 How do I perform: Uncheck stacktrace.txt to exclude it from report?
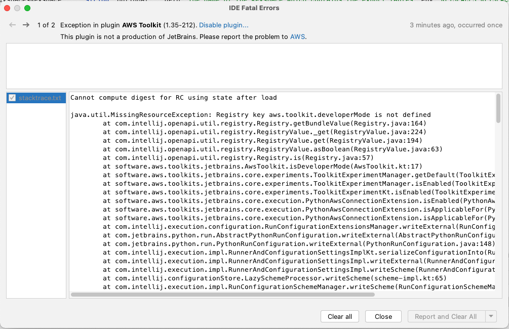coord(12,97)
